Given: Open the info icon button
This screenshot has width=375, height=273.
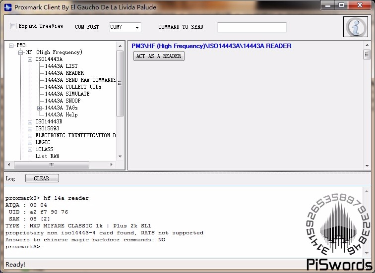Looking at the screenshot, I should click(x=355, y=27).
